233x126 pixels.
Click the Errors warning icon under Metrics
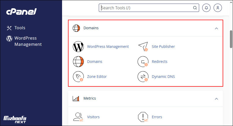pyautogui.click(x=143, y=117)
